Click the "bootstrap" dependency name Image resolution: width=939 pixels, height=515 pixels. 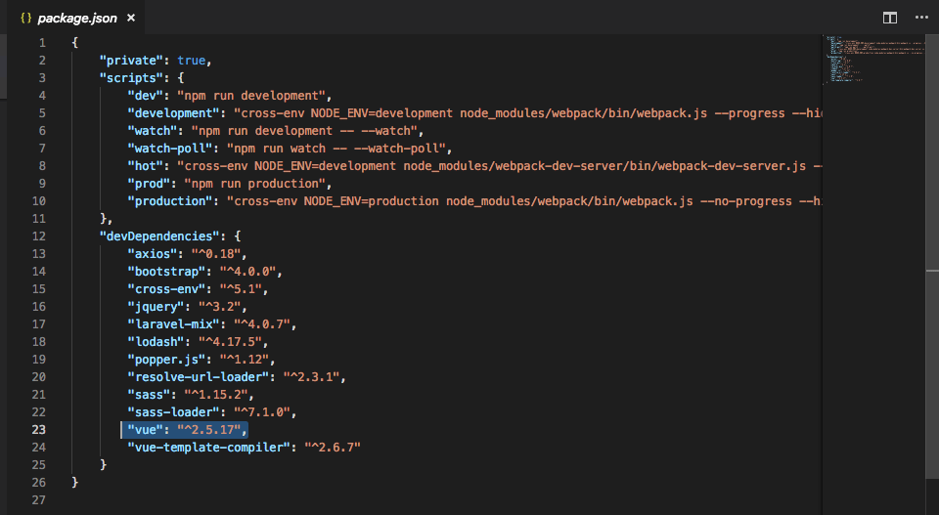[167, 272]
